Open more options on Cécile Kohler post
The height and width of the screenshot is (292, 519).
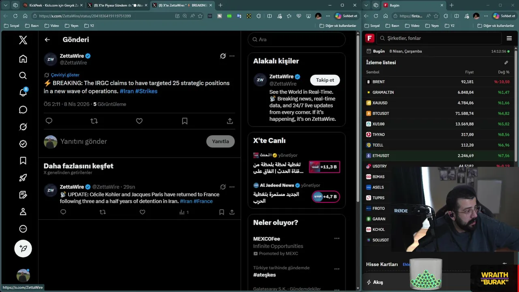pos(232,187)
